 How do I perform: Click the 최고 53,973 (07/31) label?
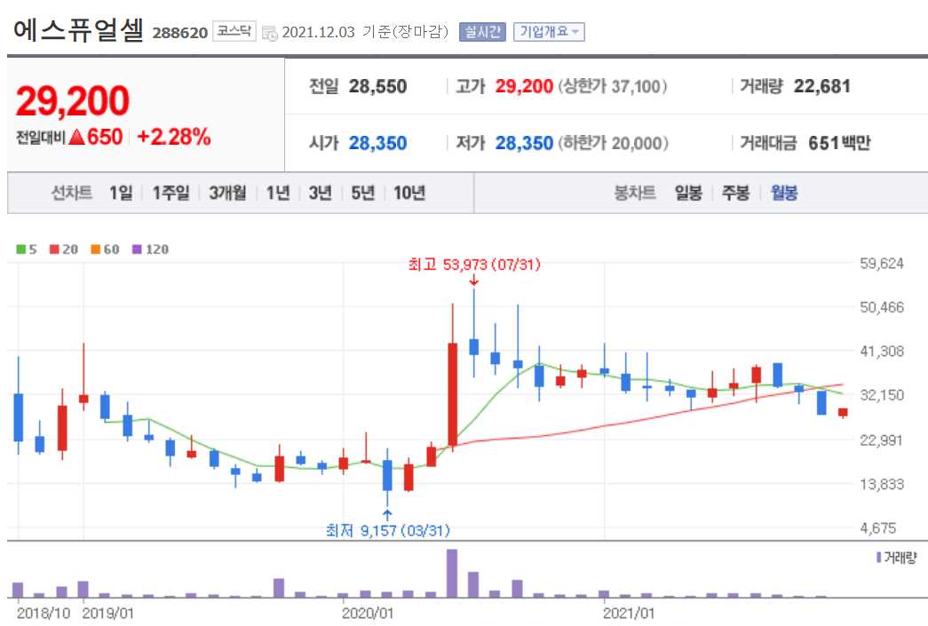474,265
